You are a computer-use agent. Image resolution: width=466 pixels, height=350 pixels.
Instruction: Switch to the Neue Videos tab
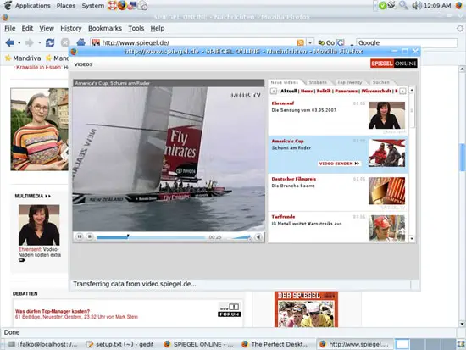pos(285,82)
